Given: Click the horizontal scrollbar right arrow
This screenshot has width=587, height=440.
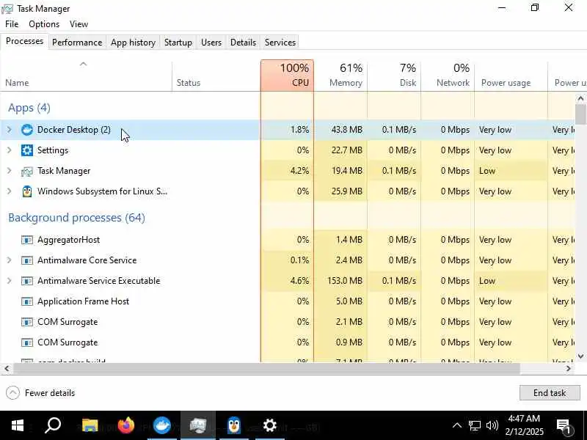Looking at the screenshot, I should pos(568,369).
